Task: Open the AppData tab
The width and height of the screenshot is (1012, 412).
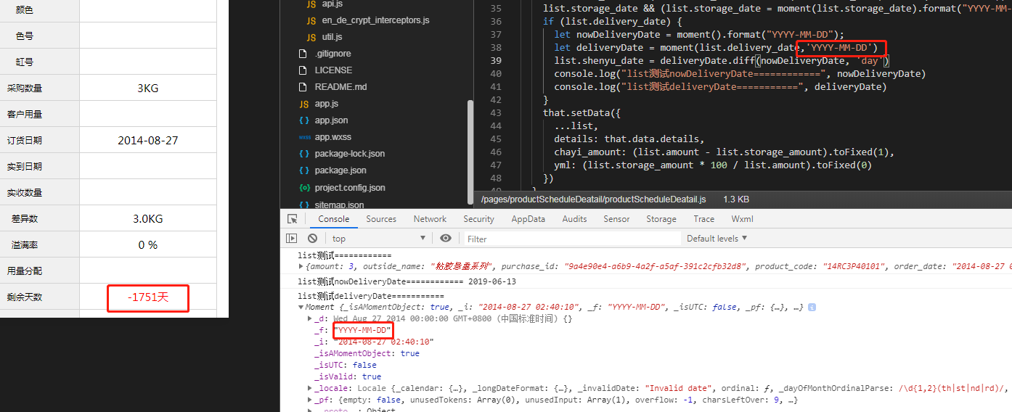Action: click(x=528, y=219)
